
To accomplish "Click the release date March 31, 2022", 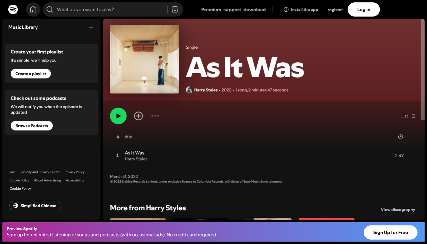I will (124, 176).
